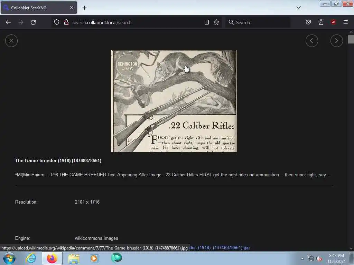The height and width of the screenshot is (265, 354).
Task: Open the teal round taskbar app
Action: pyautogui.click(x=117, y=258)
